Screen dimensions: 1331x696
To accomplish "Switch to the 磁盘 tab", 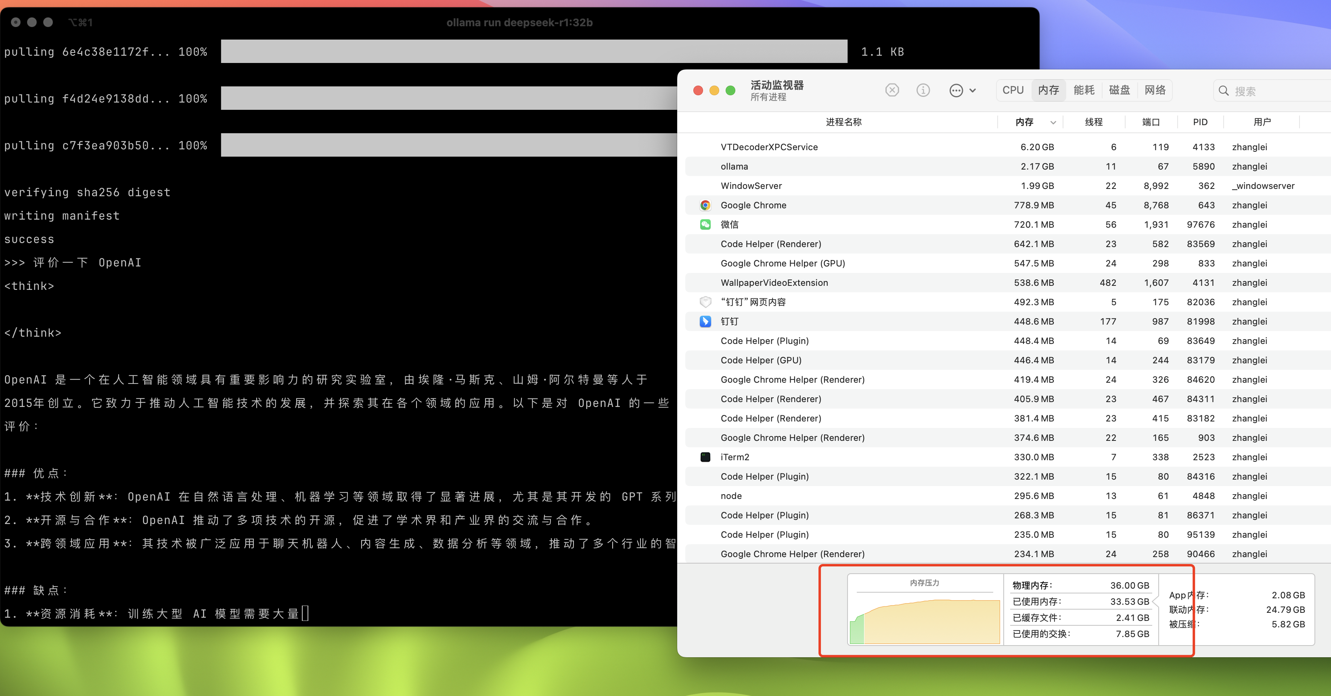I will 1119,90.
